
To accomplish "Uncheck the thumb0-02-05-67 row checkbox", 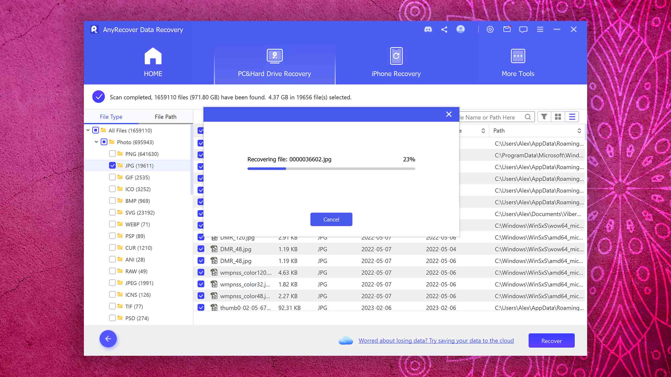I will (201, 307).
